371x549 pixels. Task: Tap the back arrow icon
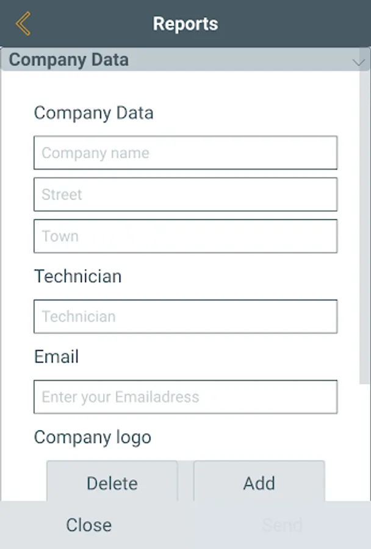click(23, 24)
